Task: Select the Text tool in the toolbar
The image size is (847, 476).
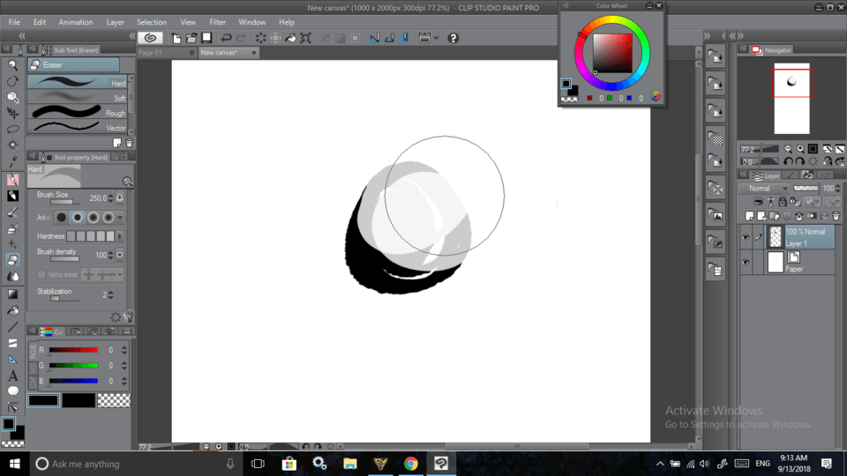Action: (x=12, y=376)
